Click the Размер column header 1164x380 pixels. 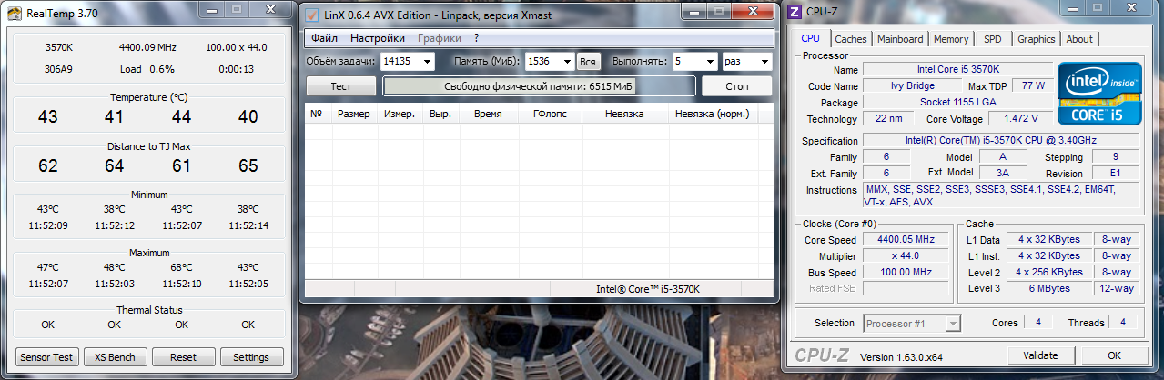coord(354,114)
